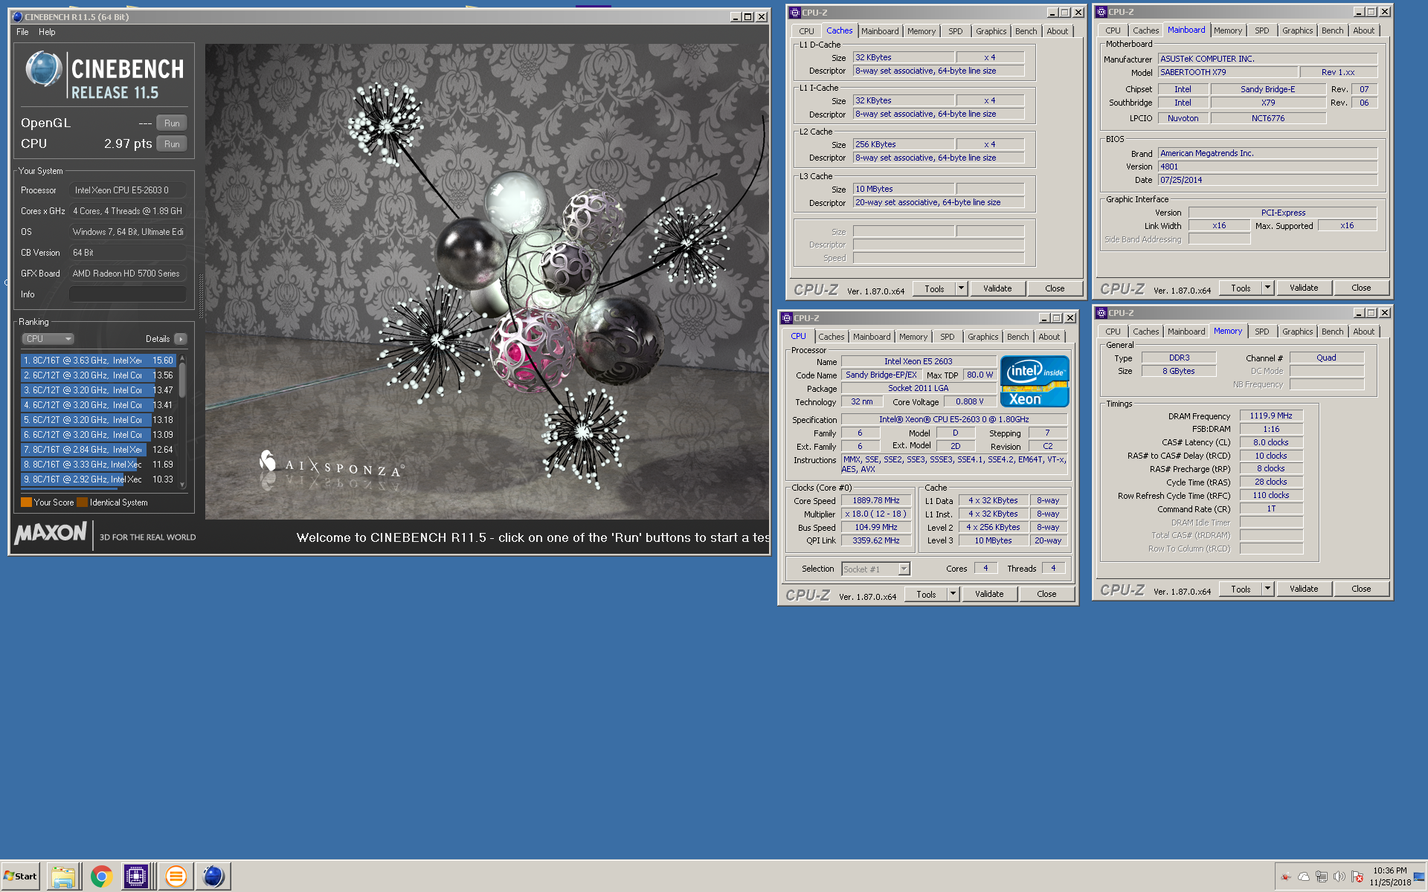Launch Google Chrome from the taskbar

click(x=101, y=876)
